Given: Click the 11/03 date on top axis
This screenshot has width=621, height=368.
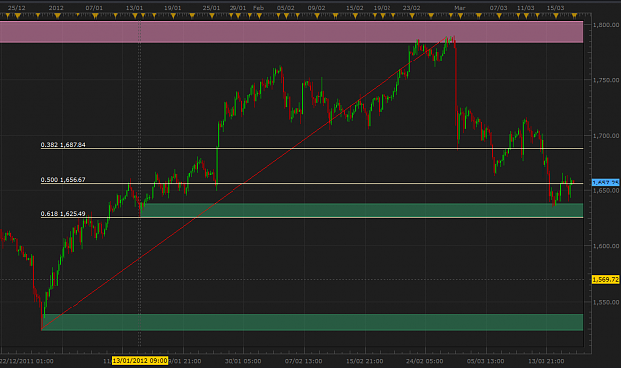Looking at the screenshot, I should 526,8.
